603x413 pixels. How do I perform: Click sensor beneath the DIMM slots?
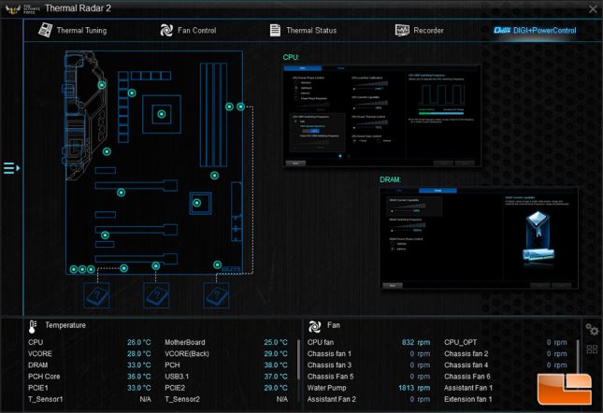(x=215, y=176)
